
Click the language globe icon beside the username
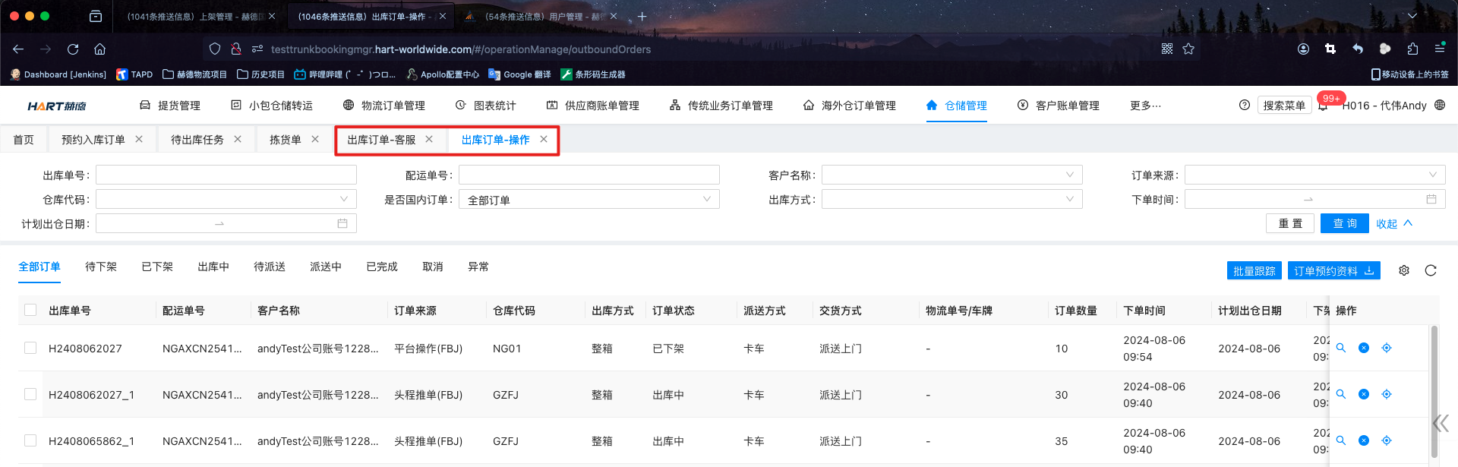pos(1440,106)
